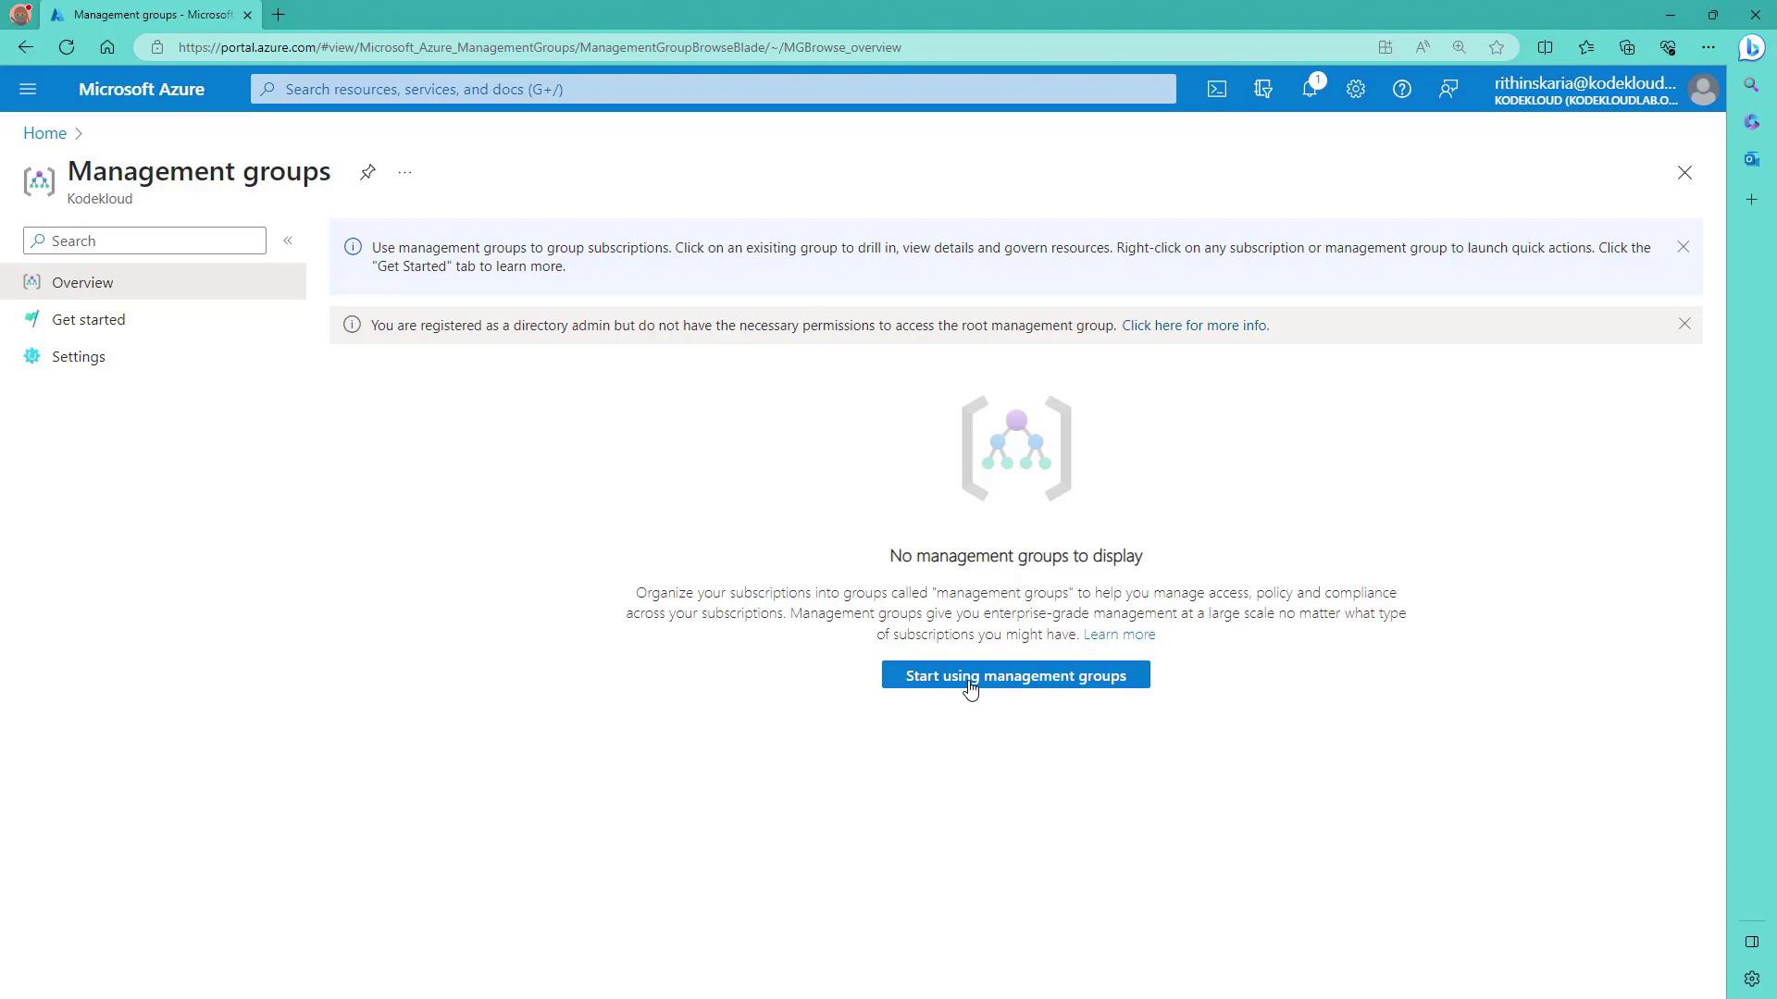This screenshot has height=999, width=1777.
Task: Toggle sidebar panel layout icon at bottom
Action: coord(1751,942)
